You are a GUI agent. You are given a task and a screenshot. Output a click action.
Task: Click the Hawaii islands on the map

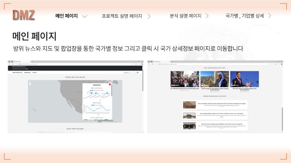33,109
